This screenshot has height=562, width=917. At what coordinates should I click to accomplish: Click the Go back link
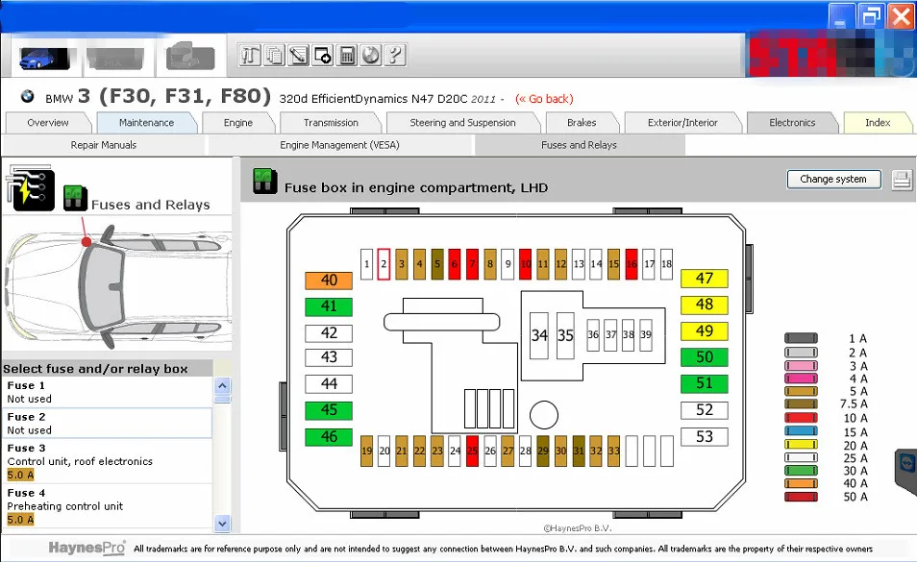tap(544, 99)
